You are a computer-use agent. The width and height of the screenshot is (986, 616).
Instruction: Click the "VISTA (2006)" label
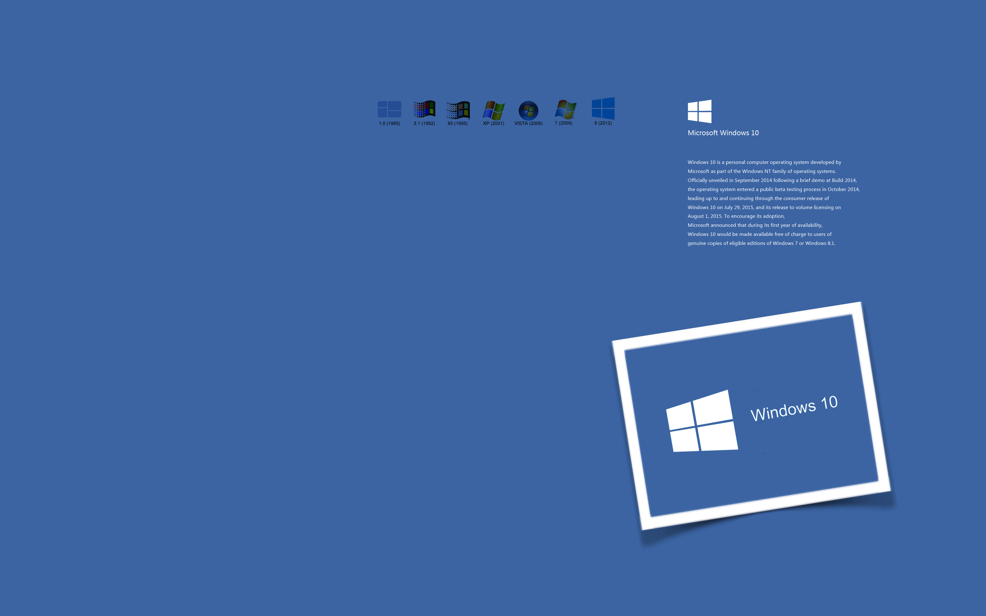tap(528, 123)
